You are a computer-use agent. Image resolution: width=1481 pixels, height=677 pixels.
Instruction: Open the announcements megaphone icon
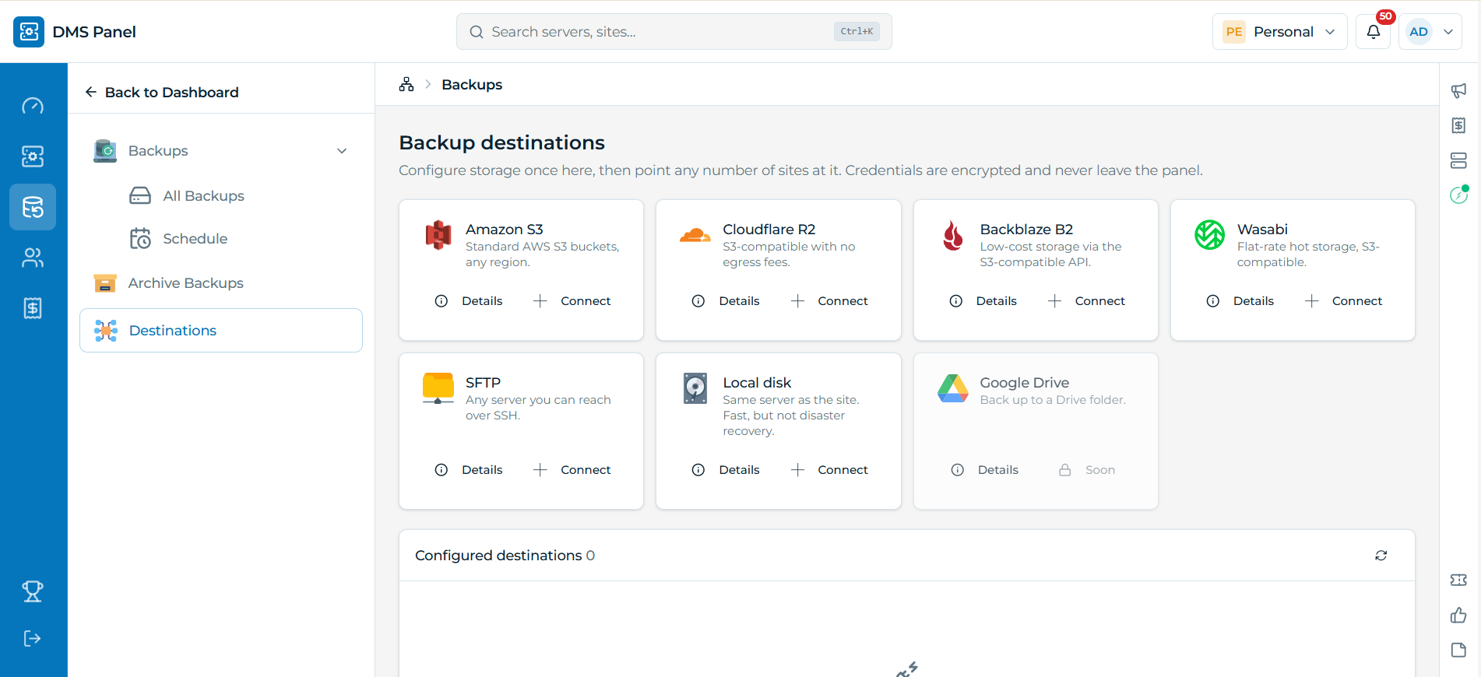[1458, 90]
